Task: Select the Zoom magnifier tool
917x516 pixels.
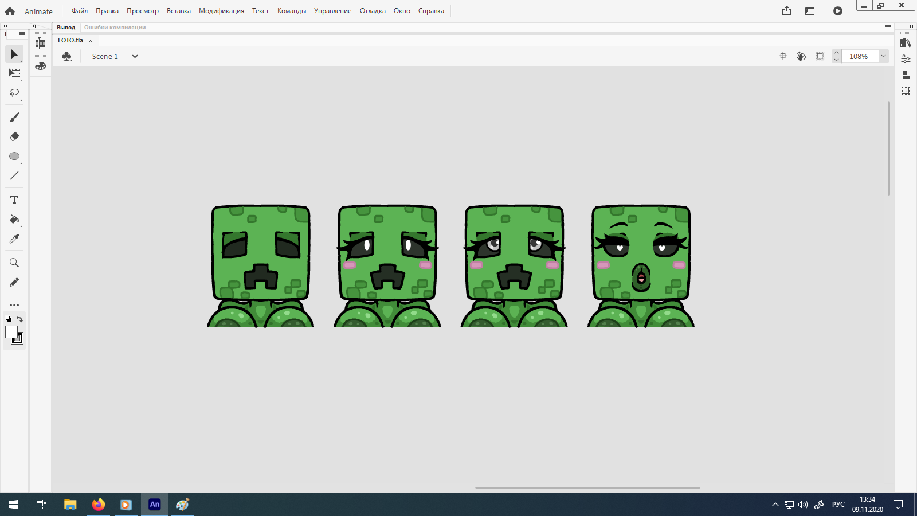Action: pyautogui.click(x=14, y=263)
